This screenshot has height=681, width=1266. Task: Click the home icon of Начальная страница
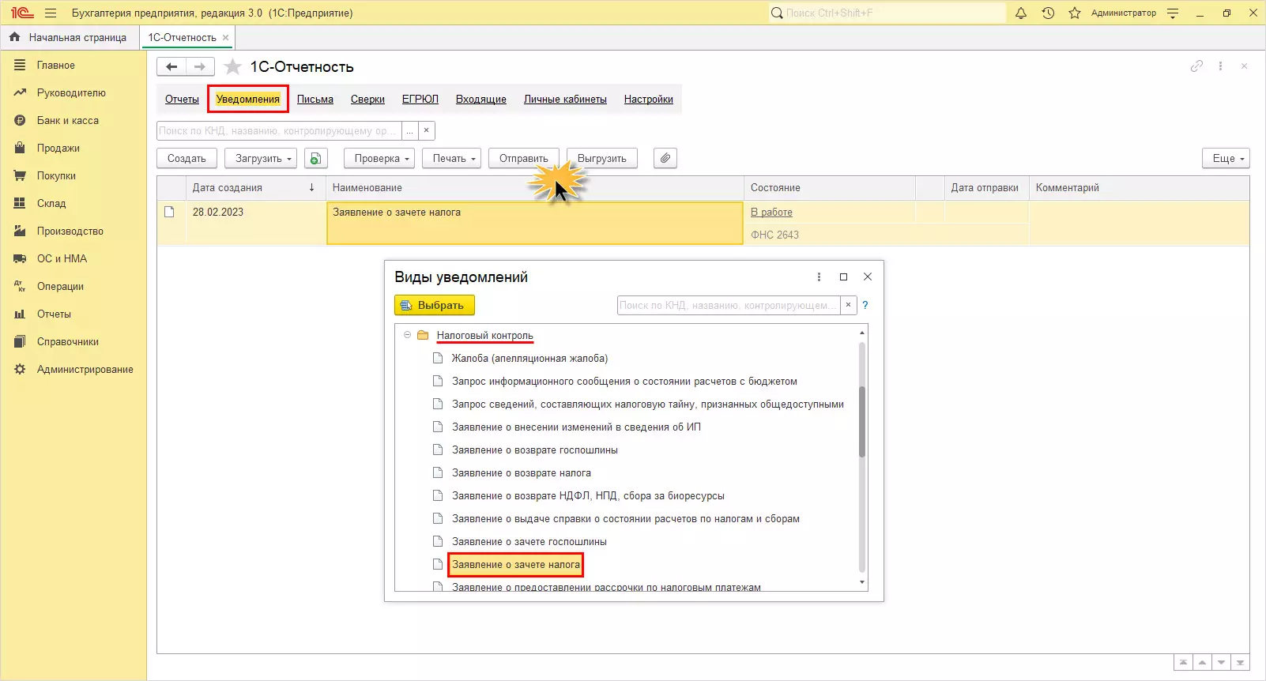(x=14, y=37)
